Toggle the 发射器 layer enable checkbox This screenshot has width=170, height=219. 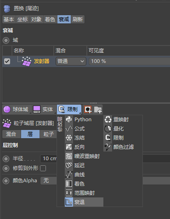coord(7,62)
